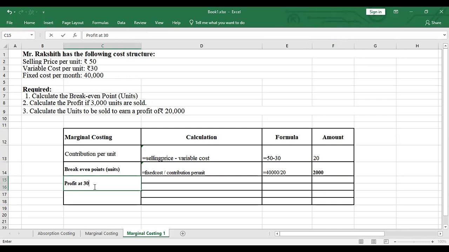The image size is (449, 252).
Task: Open the File menu
Action: (x=9, y=23)
